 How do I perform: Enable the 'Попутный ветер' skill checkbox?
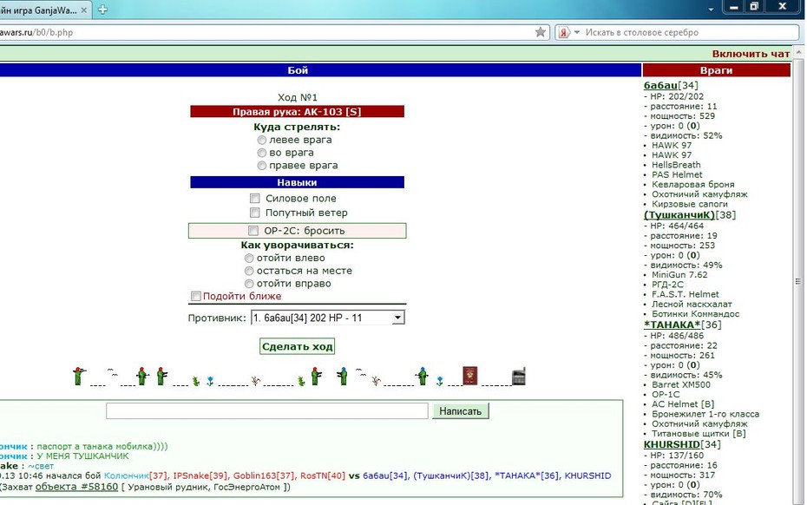coord(255,213)
